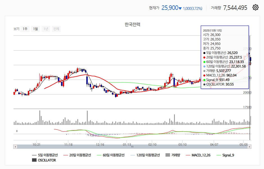Toggle 거래량 legend series
The height and width of the screenshot is (169, 264).
tap(173, 155)
